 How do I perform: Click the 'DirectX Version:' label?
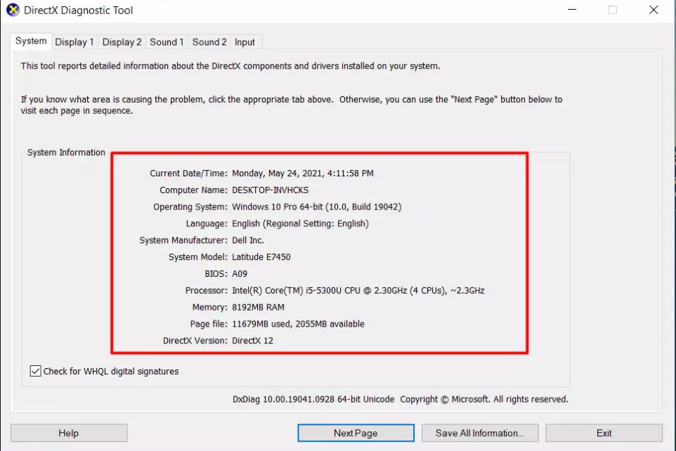[195, 341]
